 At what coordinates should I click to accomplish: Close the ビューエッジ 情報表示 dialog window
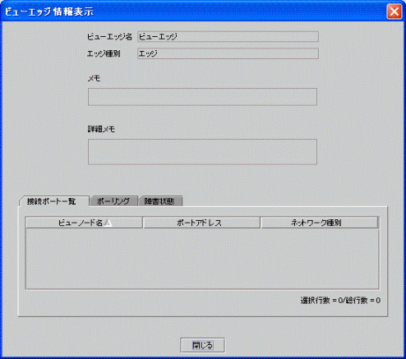click(394, 12)
